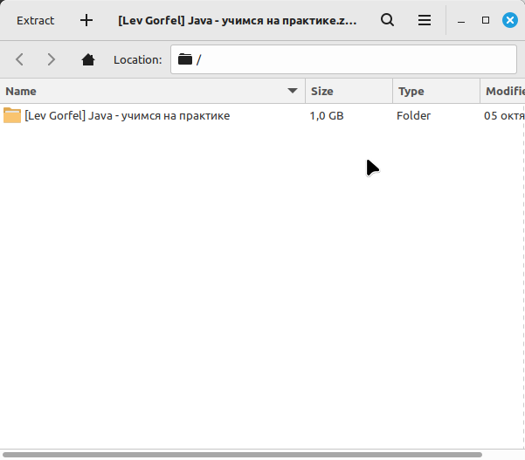This screenshot has width=525, height=460.
Task: Click the folder icon in Location field
Action: 185,59
